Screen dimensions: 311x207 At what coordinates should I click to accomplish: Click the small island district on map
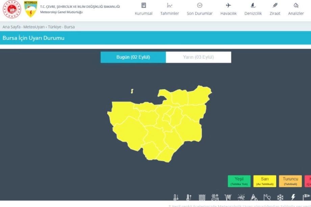[x=132, y=91]
